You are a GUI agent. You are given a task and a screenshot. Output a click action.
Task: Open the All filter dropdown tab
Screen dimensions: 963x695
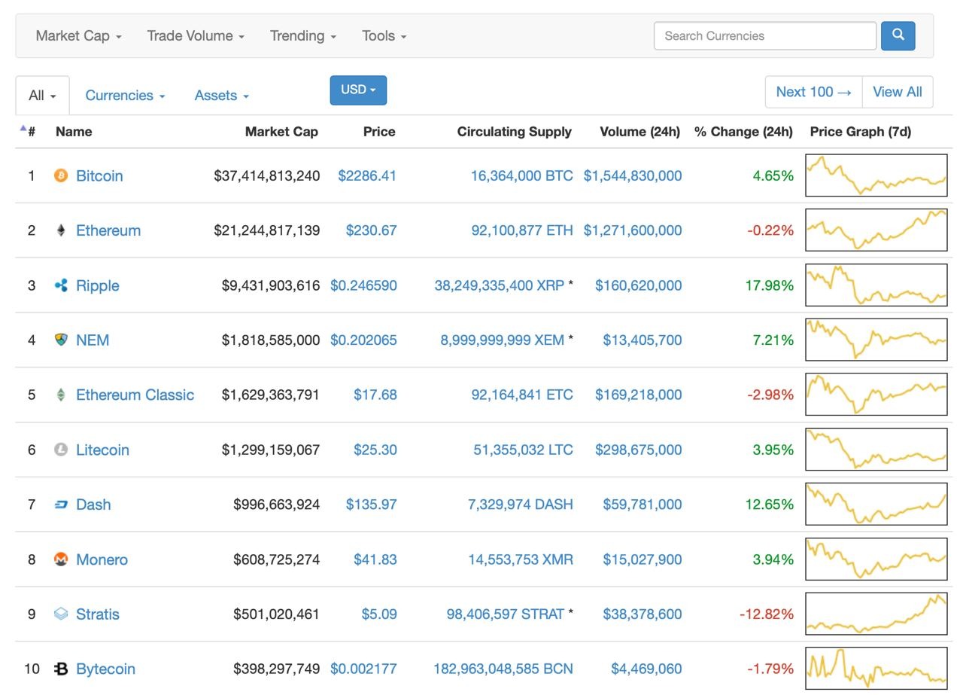coord(42,96)
